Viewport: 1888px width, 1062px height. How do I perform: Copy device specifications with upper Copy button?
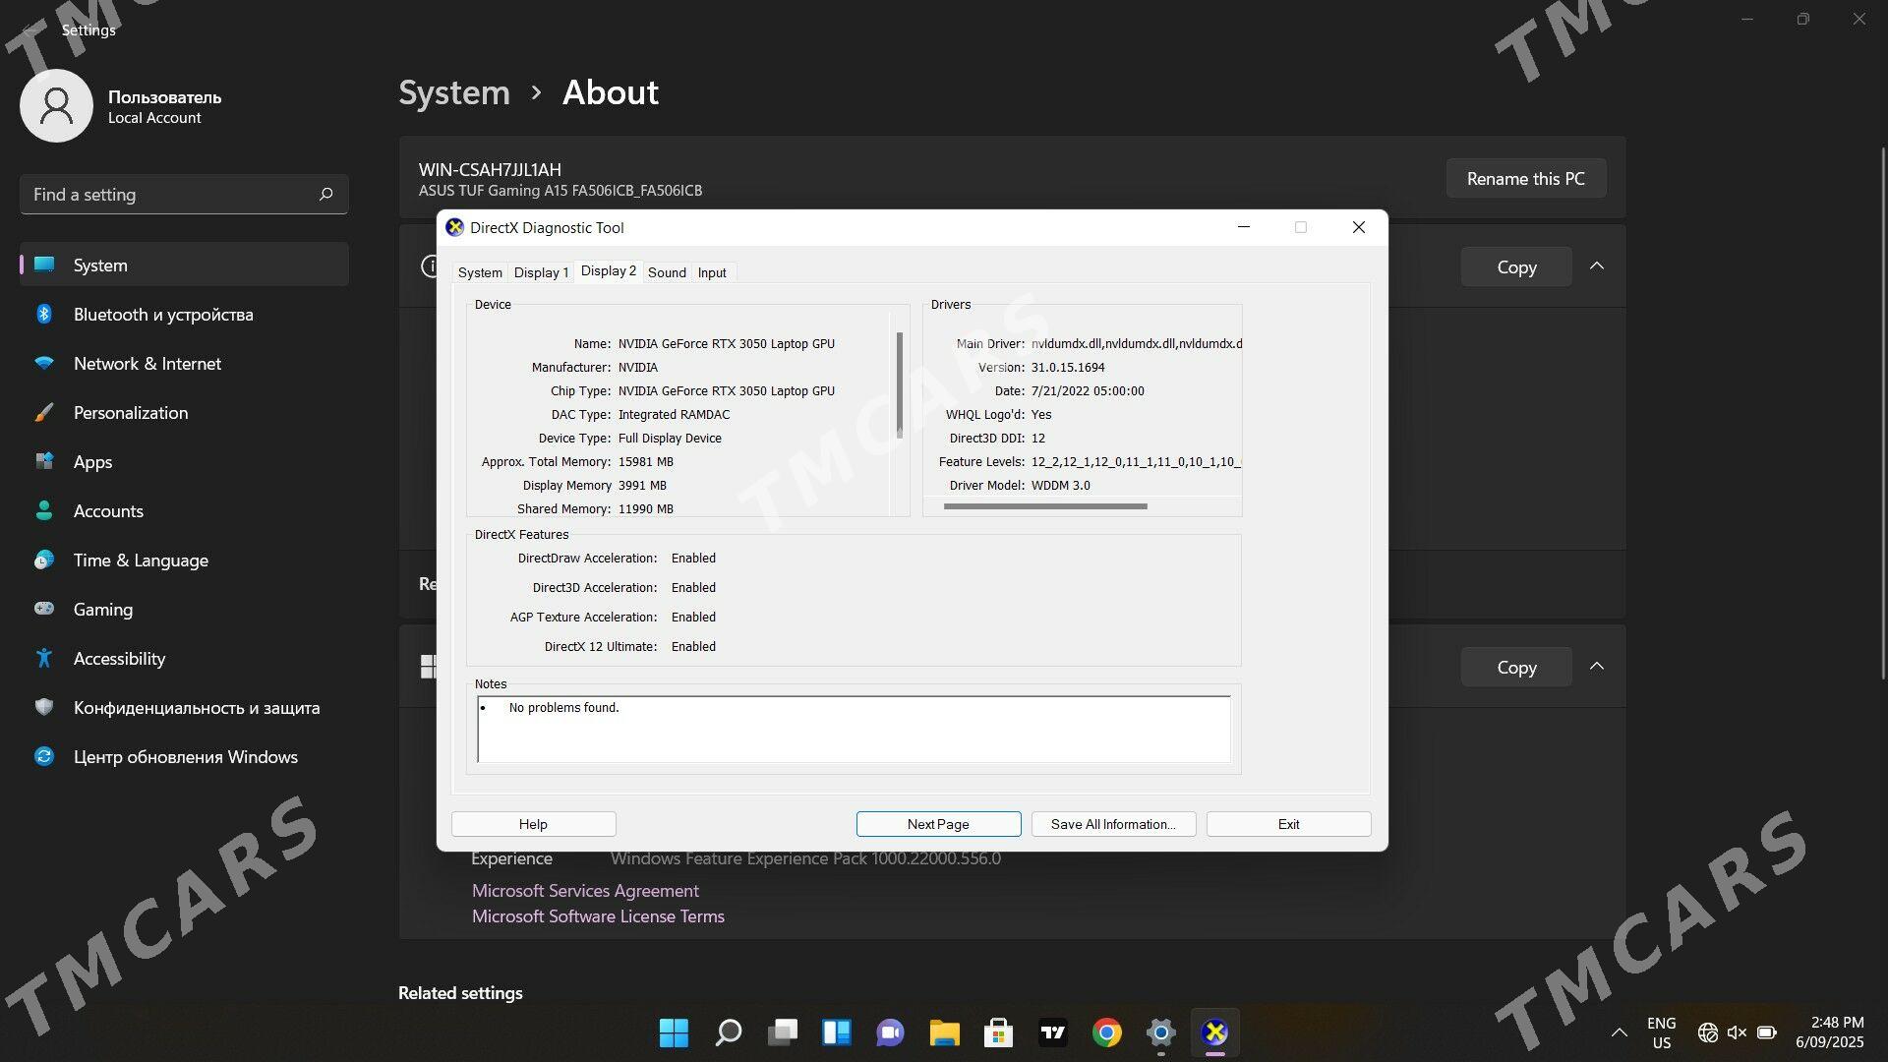click(x=1516, y=267)
